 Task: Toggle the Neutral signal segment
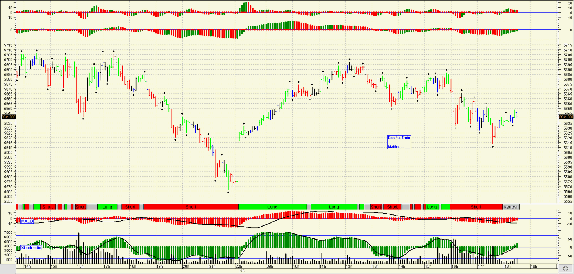(x=510, y=207)
